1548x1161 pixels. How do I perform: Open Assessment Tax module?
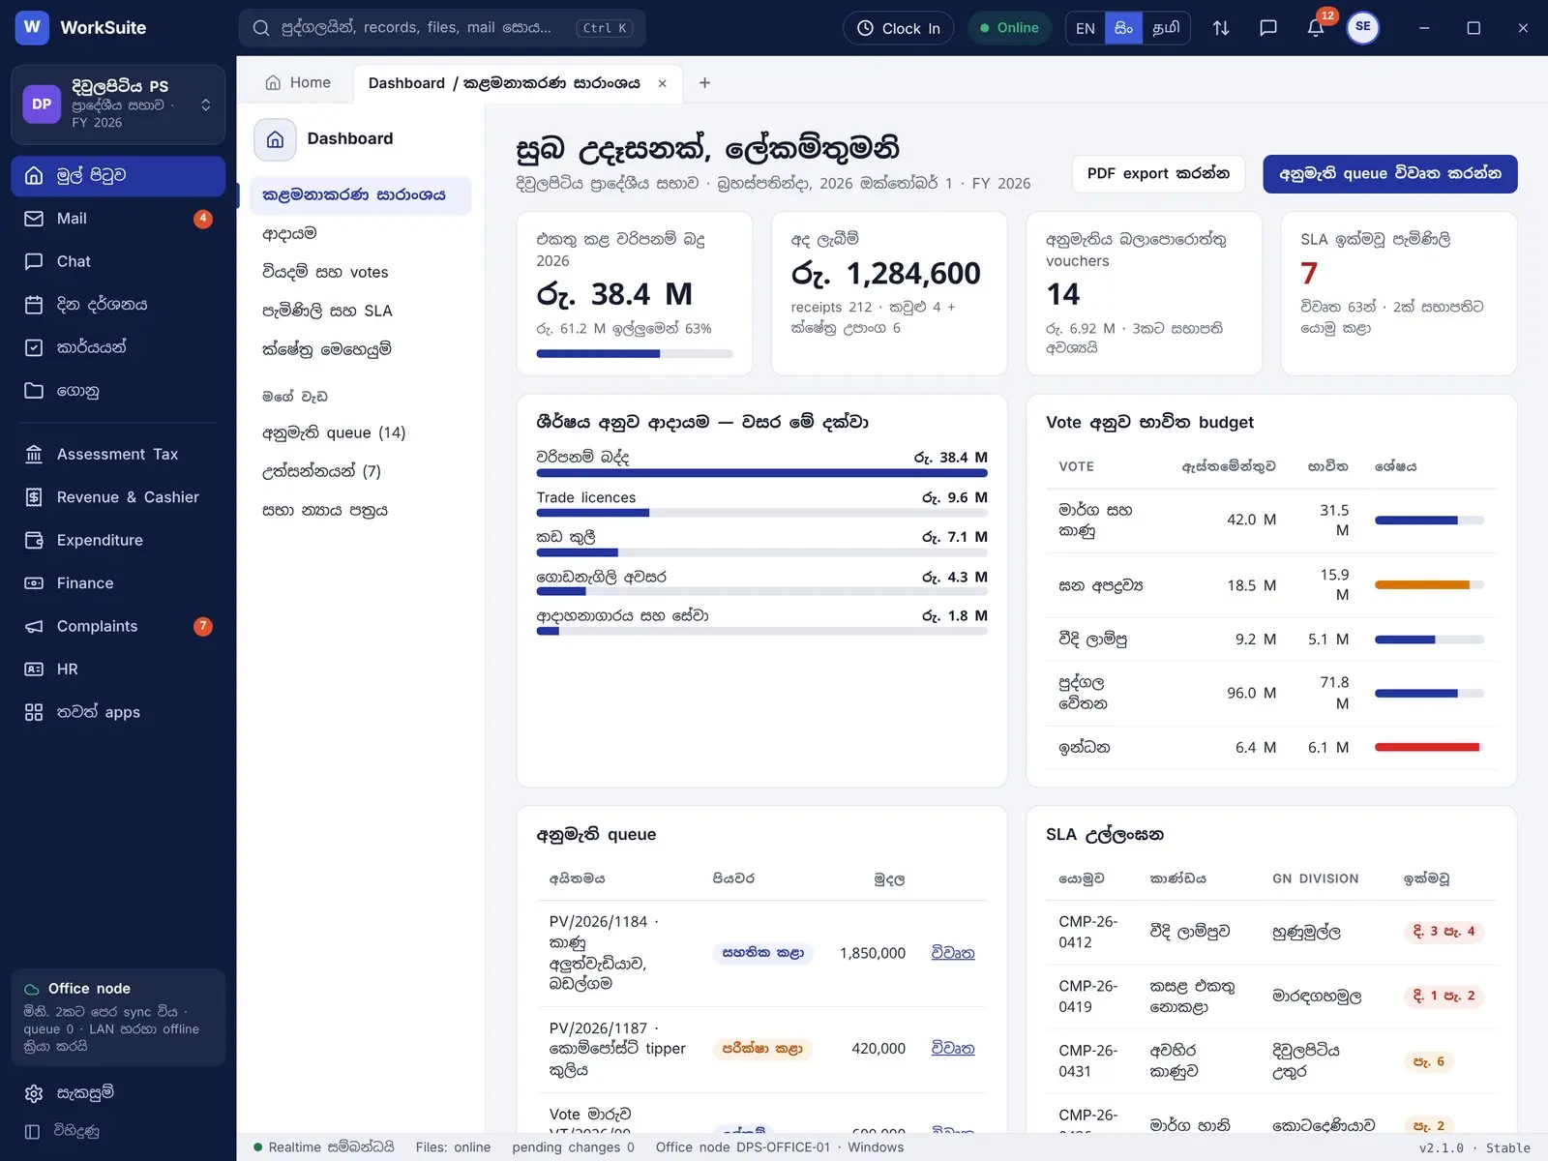tap(118, 454)
